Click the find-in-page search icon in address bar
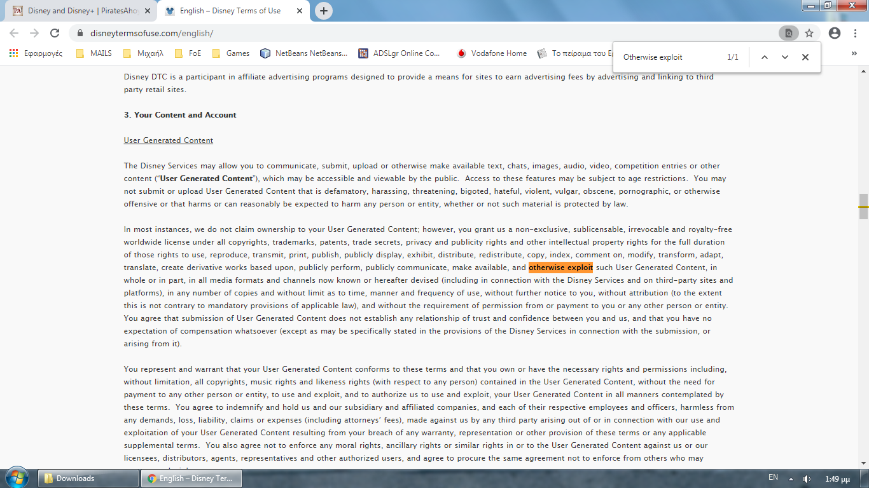The height and width of the screenshot is (488, 869). pyautogui.click(x=789, y=33)
